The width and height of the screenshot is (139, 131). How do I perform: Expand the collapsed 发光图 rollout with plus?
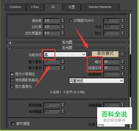(67, 42)
